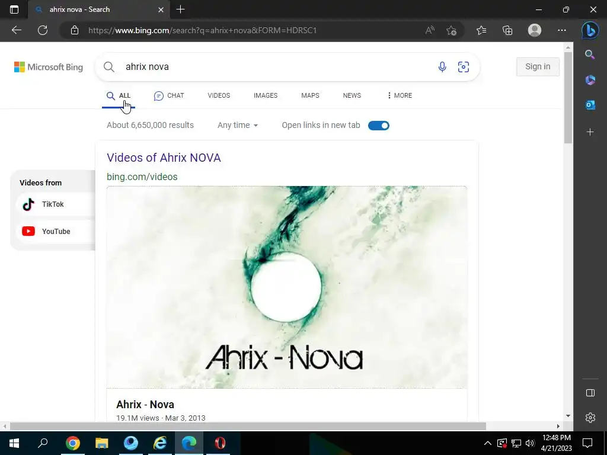Open the browser profile avatar

(535, 30)
